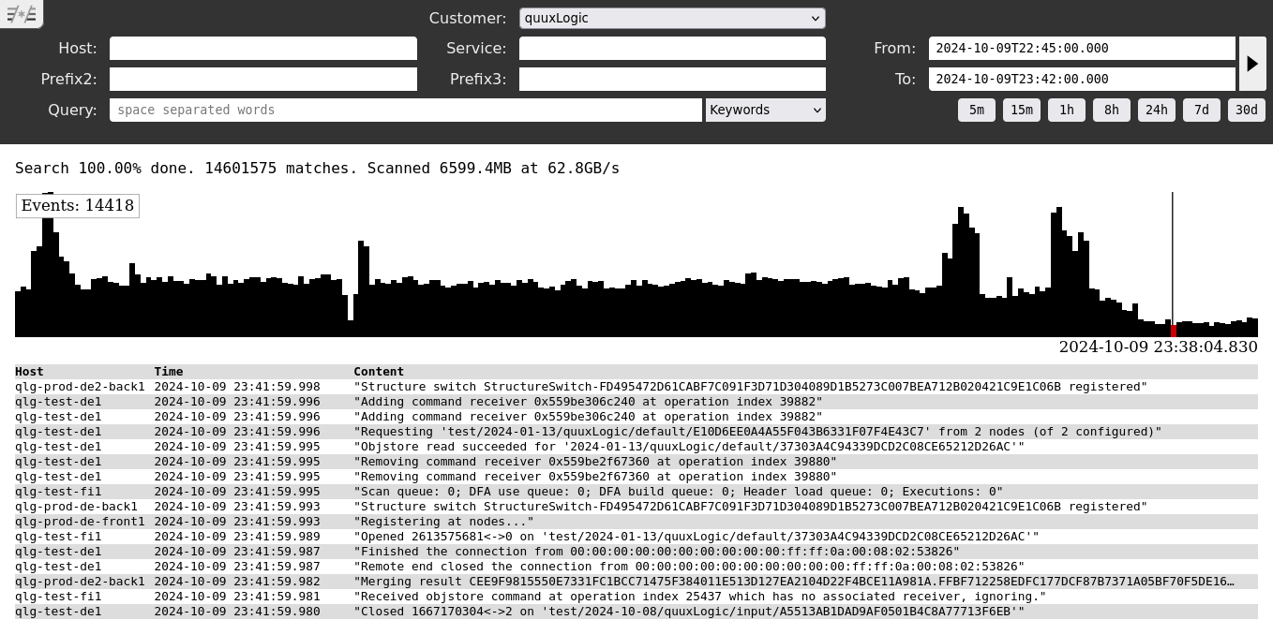
Task: Click the logo icon in top-left corner
Action: point(21,14)
